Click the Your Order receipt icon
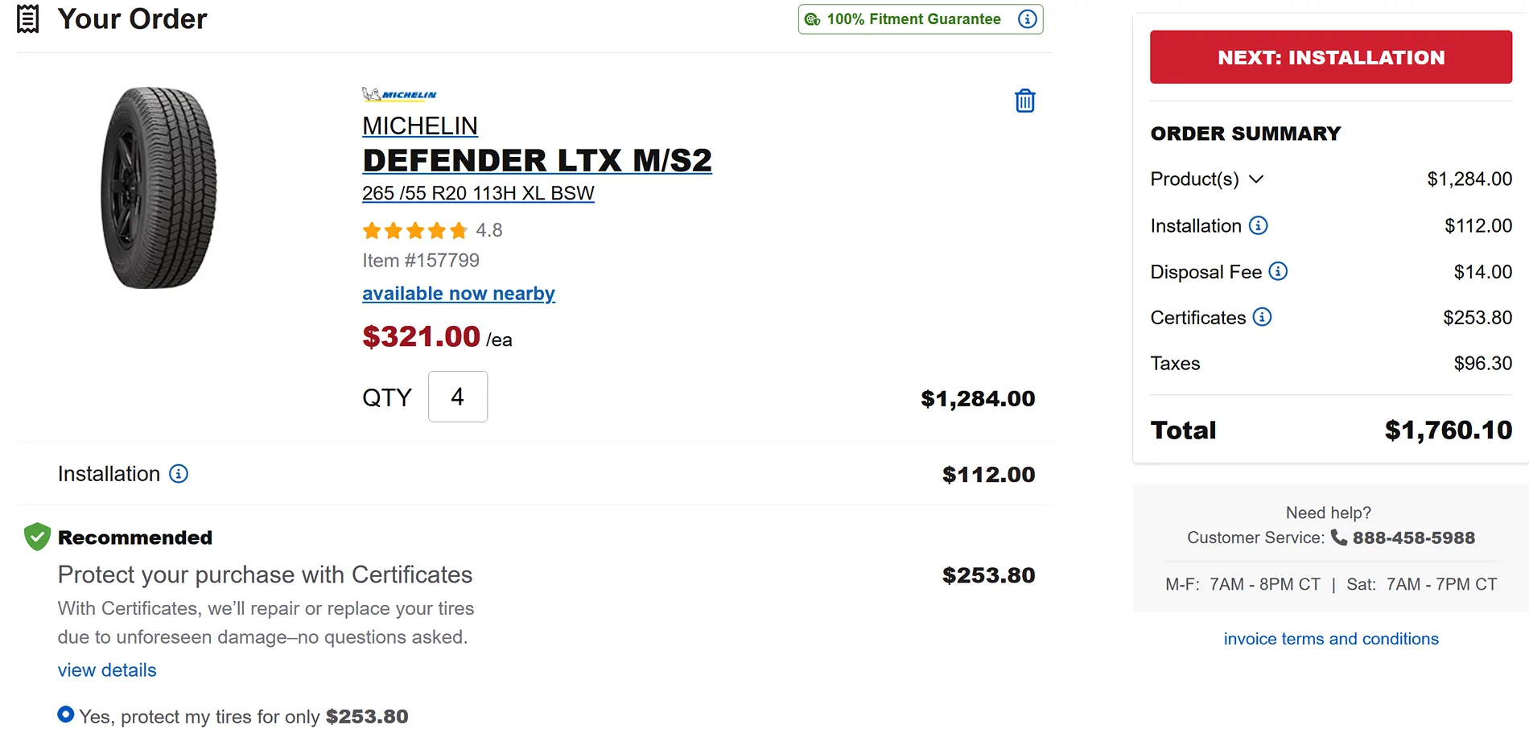 click(28, 18)
